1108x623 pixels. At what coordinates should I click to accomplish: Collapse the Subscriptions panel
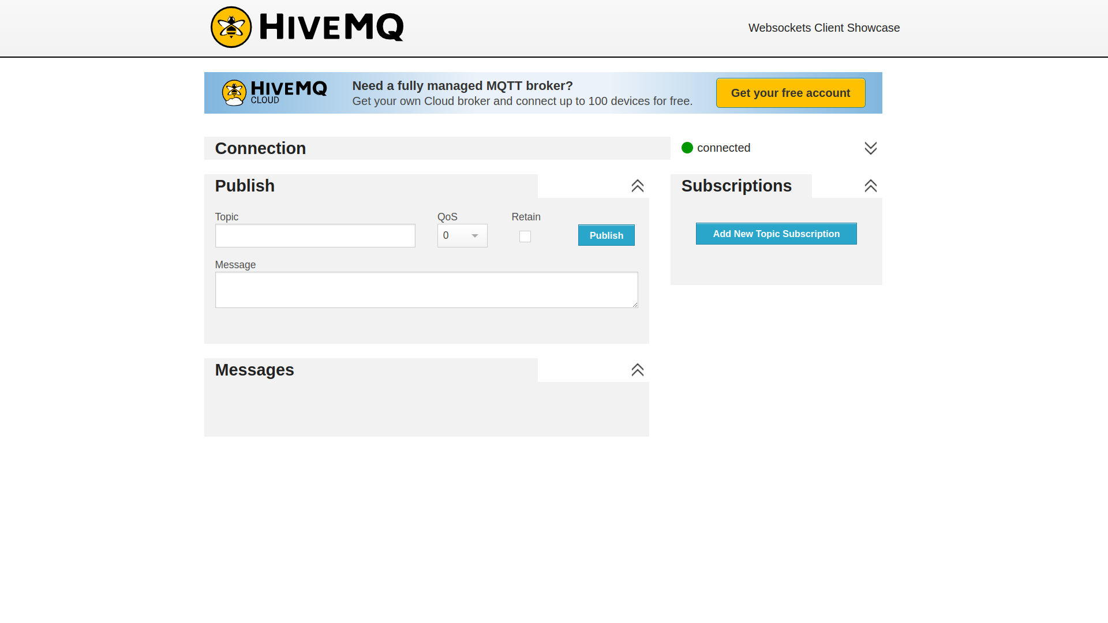point(870,186)
